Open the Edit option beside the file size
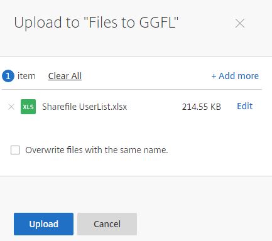Image resolution: width=272 pixels, height=241 pixels. [x=244, y=106]
